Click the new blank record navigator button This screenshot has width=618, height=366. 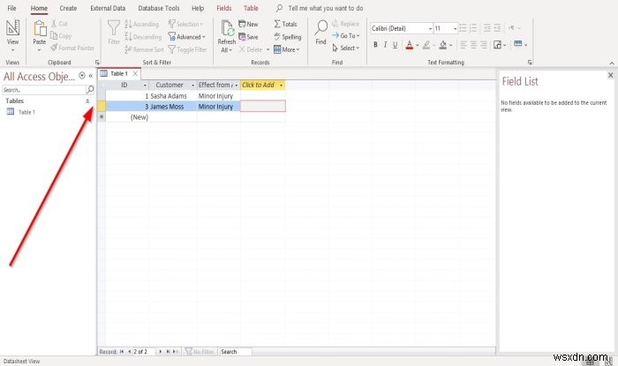click(x=176, y=351)
